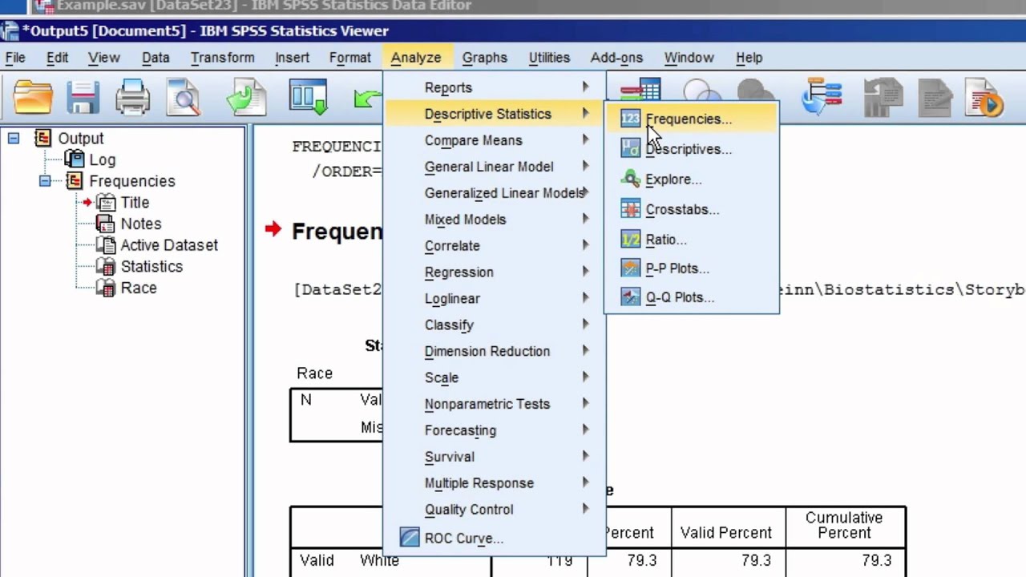The image size is (1026, 577).
Task: Expand the Reports submenu arrow
Action: click(x=586, y=87)
